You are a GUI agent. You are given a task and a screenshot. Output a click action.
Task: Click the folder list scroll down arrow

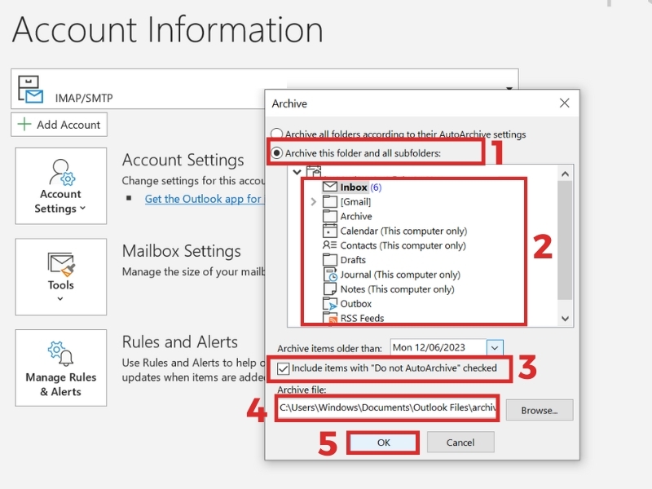[x=565, y=319]
